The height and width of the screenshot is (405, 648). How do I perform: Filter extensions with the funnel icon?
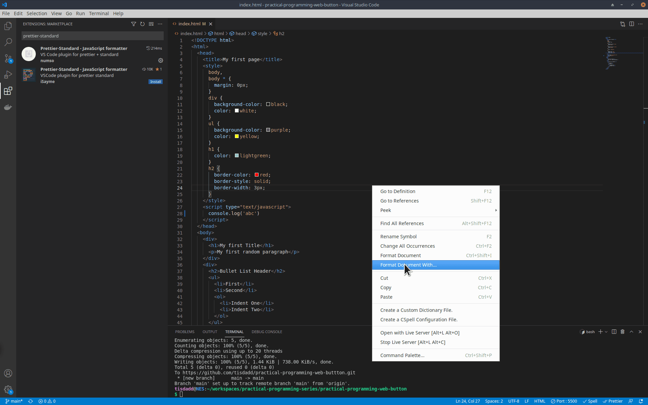[x=134, y=24]
